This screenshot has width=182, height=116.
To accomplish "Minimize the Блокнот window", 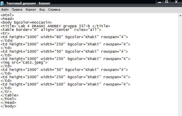I will (x=160, y=2).
